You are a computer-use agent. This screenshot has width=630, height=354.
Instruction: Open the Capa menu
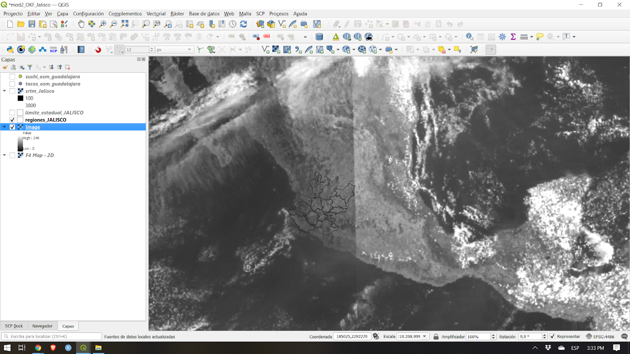pos(62,13)
